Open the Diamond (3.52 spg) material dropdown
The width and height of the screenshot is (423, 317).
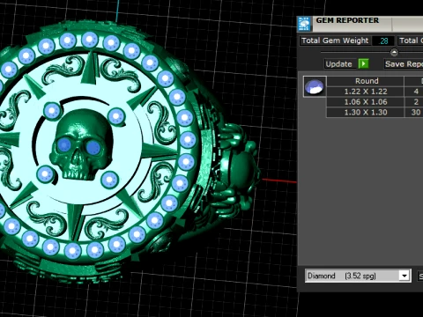pos(358,276)
